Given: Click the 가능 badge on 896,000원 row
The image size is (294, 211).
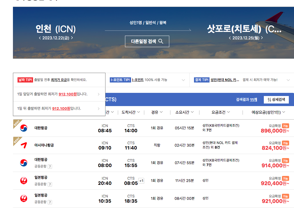Looking at the screenshot, I should tap(285, 126).
